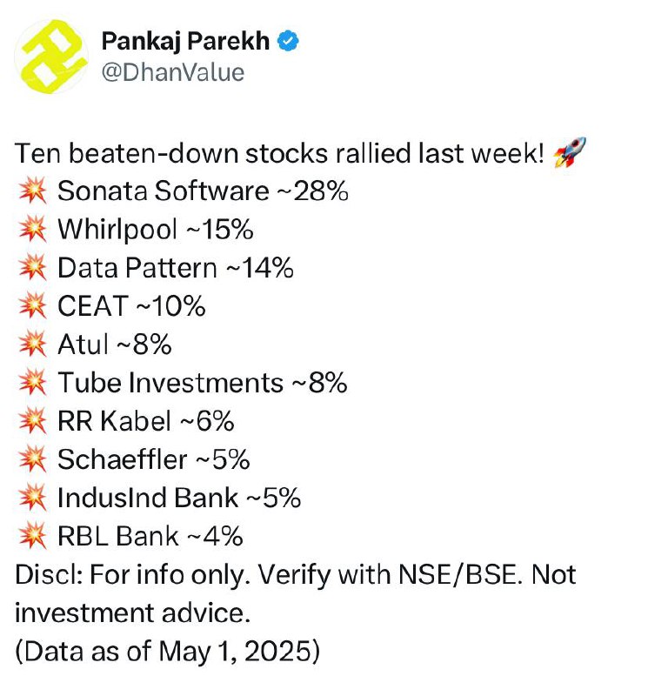Click the burst emoji beside IndusInd Bank
This screenshot has width=648, height=696.
[x=32, y=498]
